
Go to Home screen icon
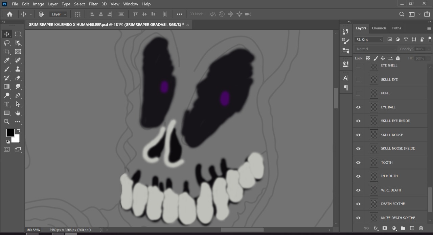(9, 14)
